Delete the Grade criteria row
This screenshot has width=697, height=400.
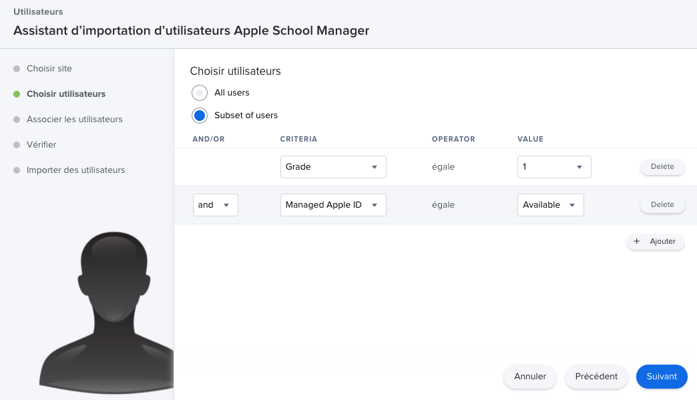pyautogui.click(x=662, y=167)
